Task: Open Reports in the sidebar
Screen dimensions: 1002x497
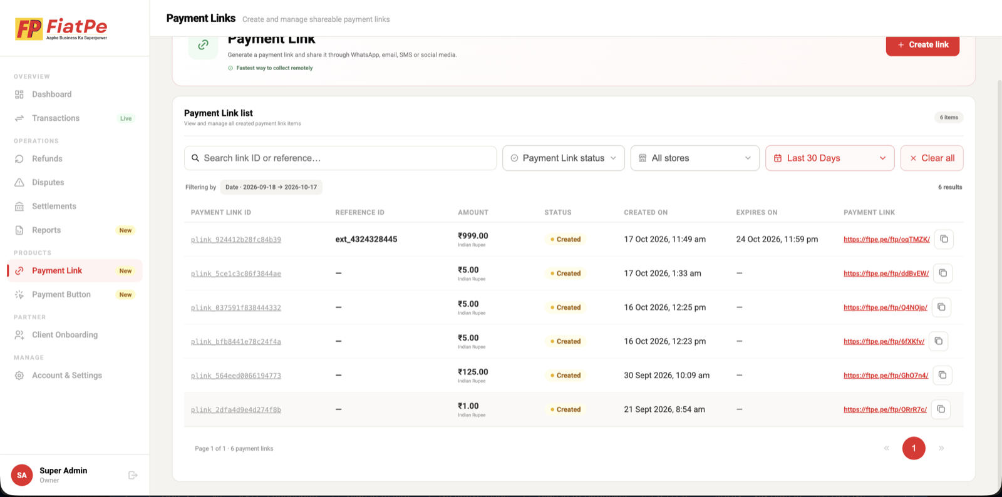Action: pyautogui.click(x=75, y=230)
